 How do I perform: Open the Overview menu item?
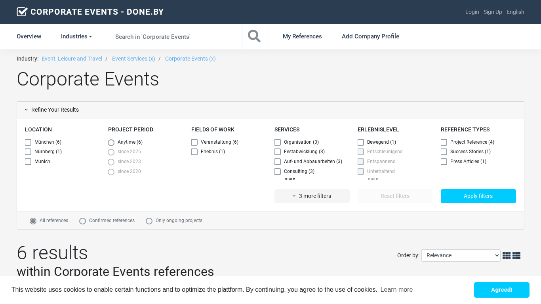coord(29,36)
